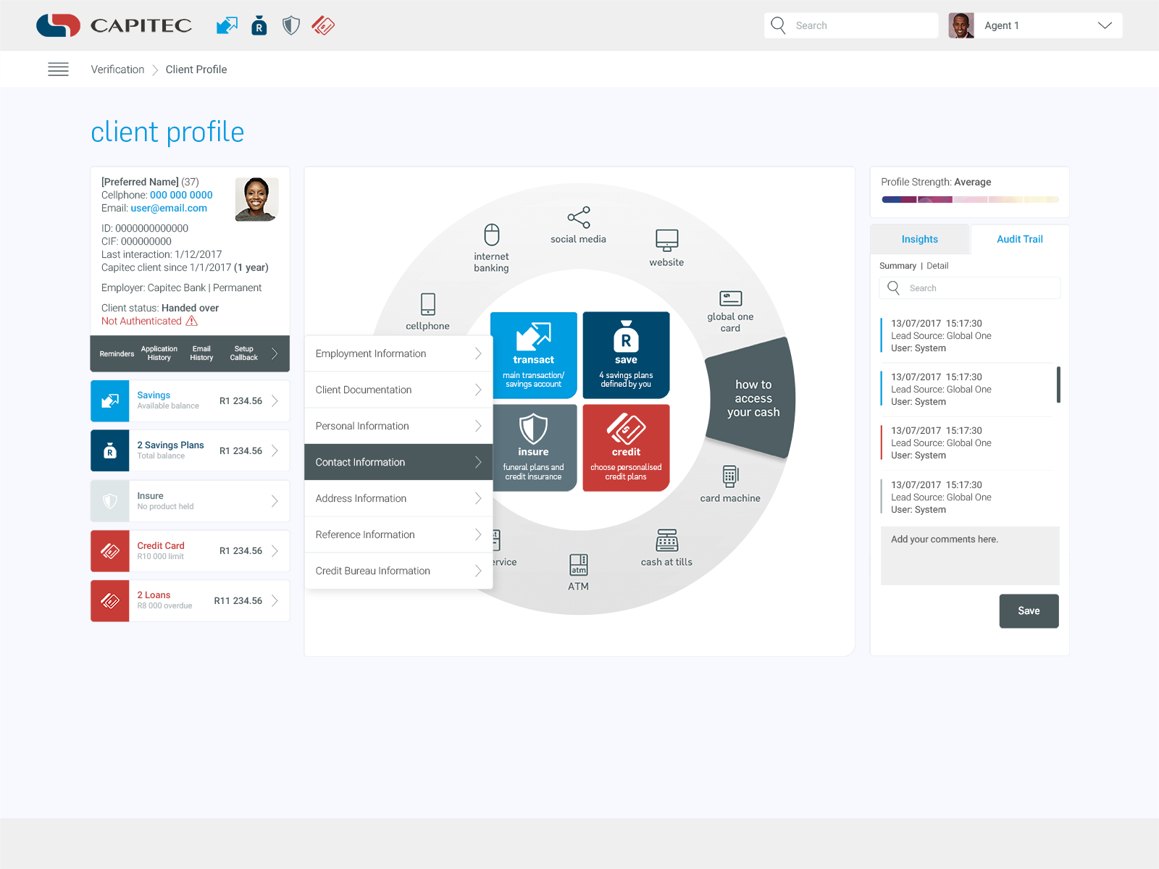Open Address Information menu item
This screenshot has width=1159, height=869.
(x=398, y=498)
